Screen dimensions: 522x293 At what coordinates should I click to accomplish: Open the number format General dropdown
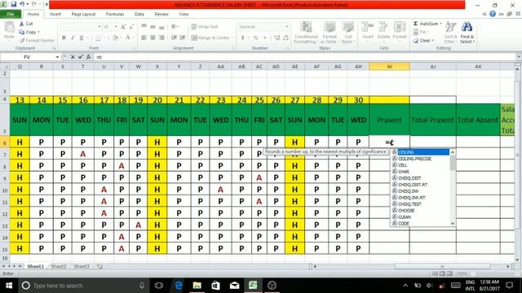click(x=286, y=27)
